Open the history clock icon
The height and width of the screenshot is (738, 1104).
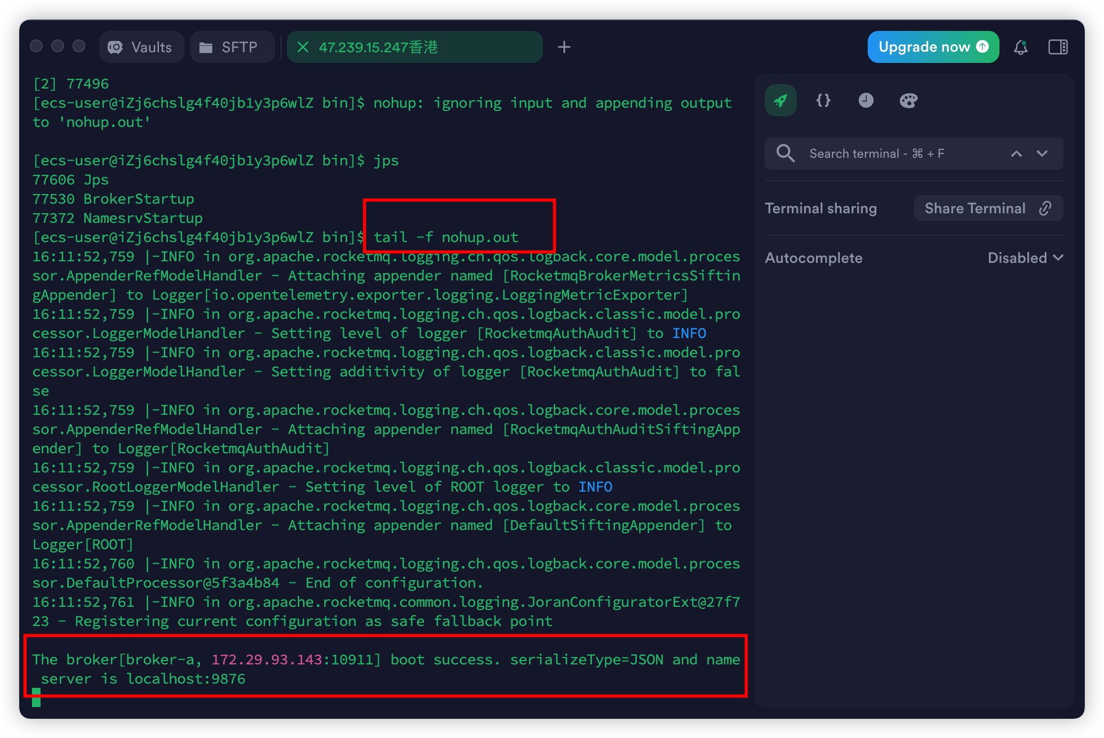point(866,100)
